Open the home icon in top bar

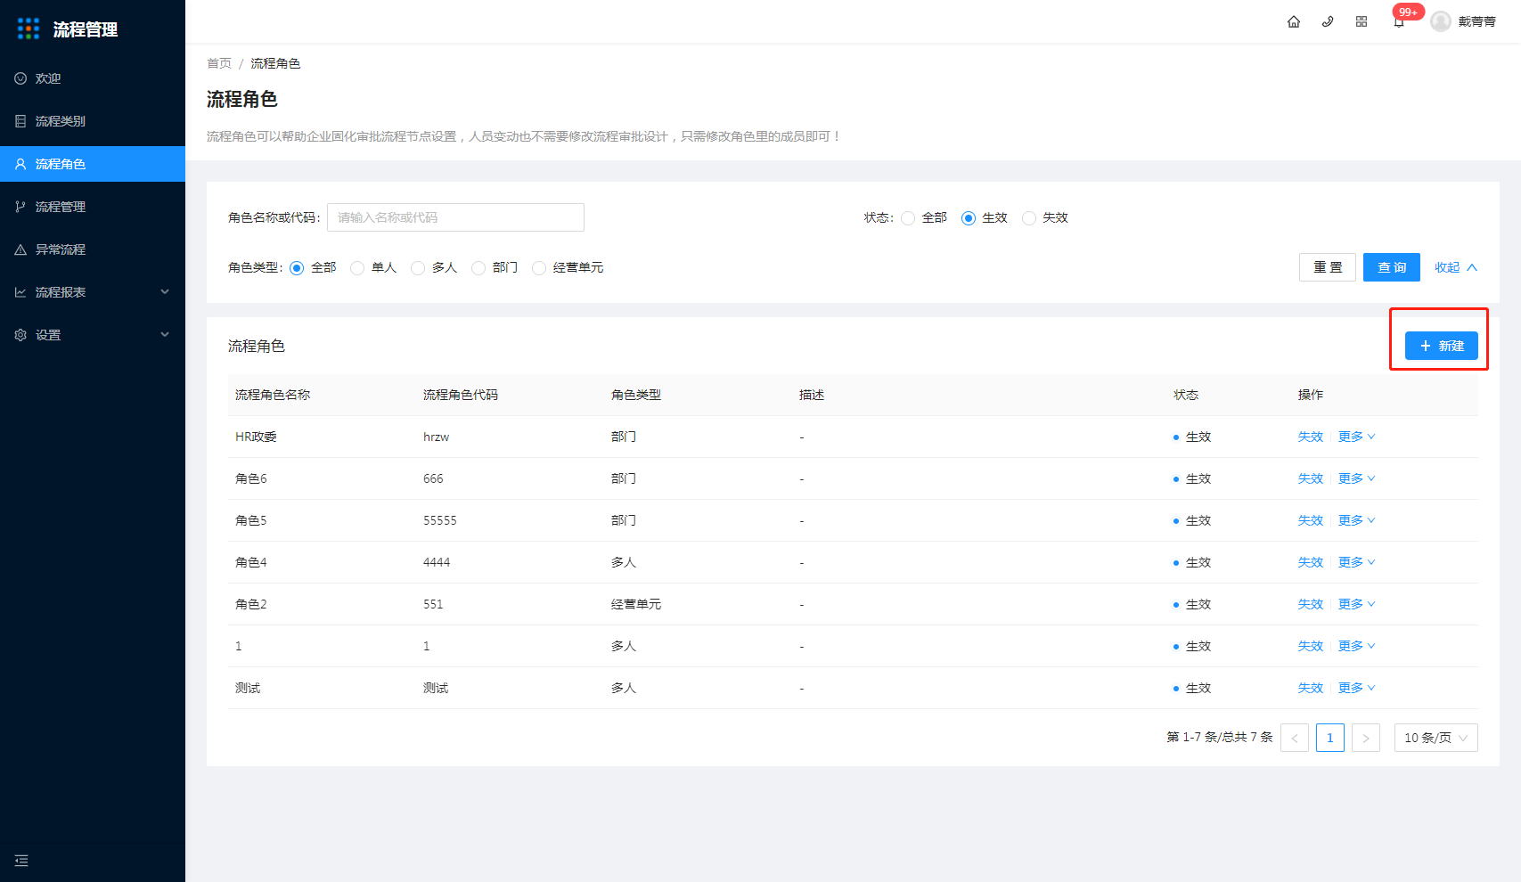(1294, 21)
